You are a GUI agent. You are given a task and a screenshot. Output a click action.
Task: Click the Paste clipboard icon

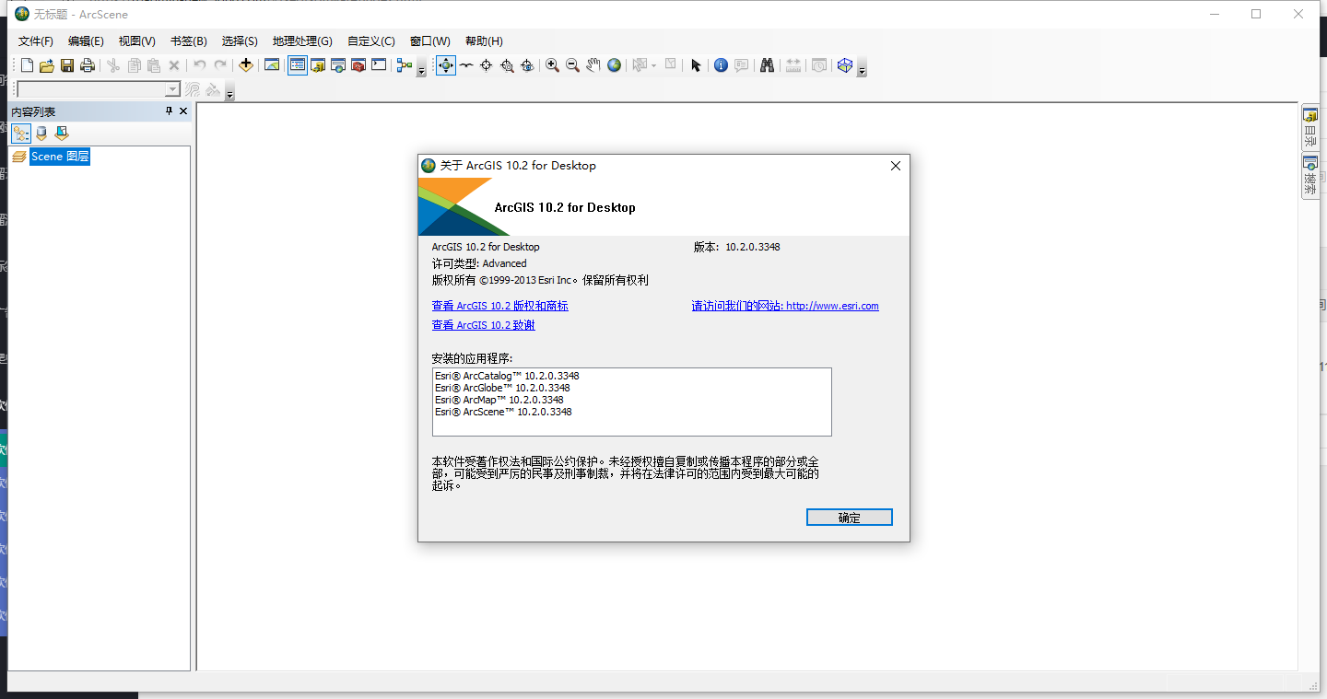154,65
